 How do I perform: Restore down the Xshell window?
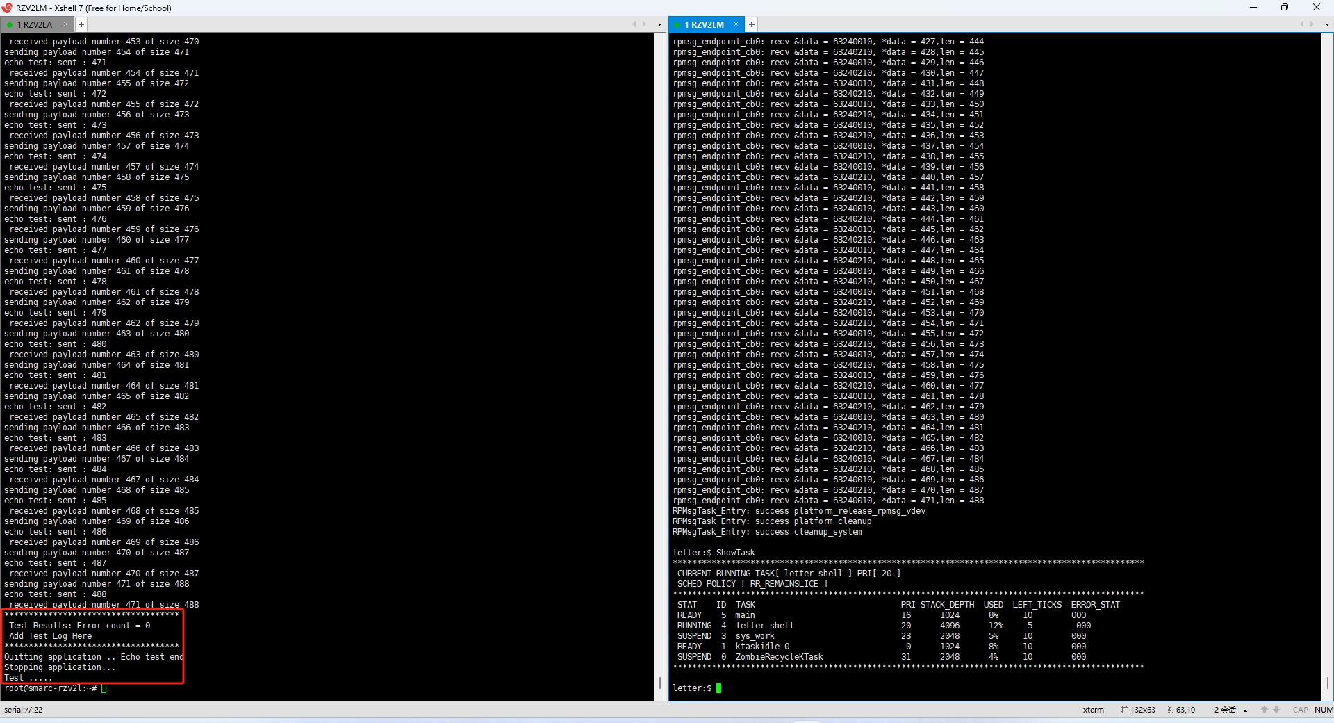coord(1285,8)
